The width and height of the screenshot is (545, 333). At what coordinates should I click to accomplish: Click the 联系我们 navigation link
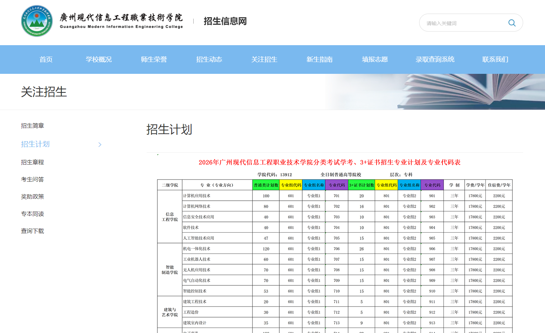(495, 59)
